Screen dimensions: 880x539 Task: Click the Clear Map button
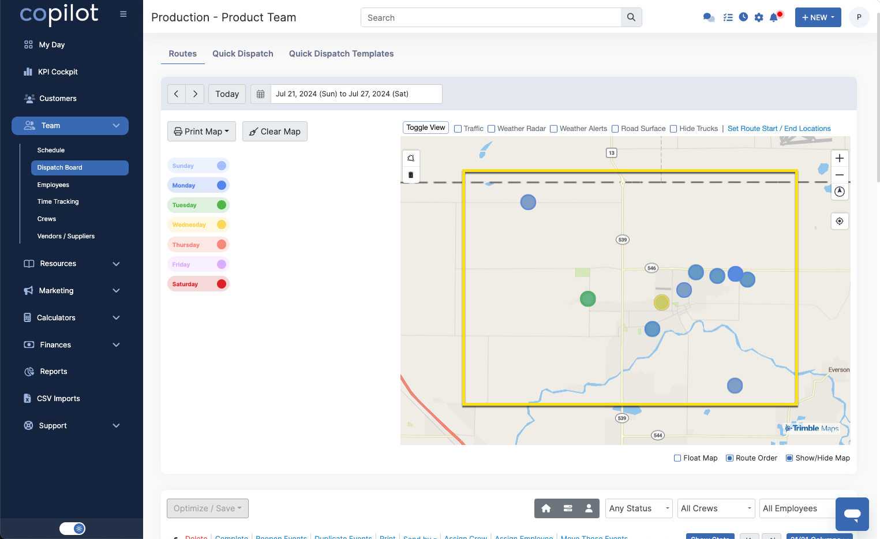[275, 132]
